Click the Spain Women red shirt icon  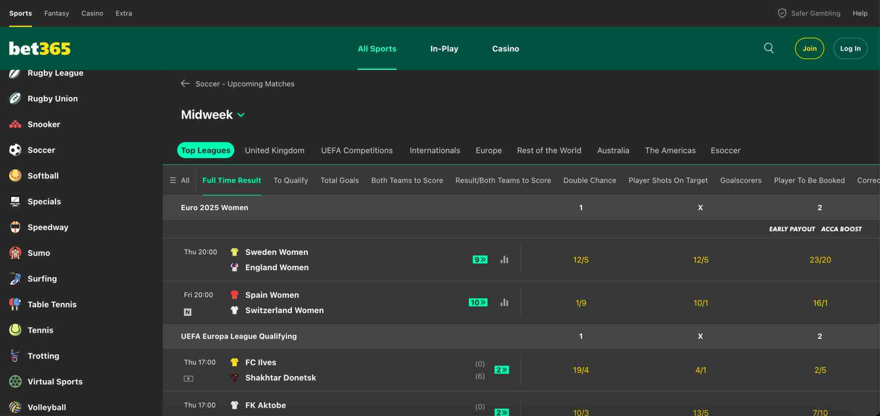(234, 295)
